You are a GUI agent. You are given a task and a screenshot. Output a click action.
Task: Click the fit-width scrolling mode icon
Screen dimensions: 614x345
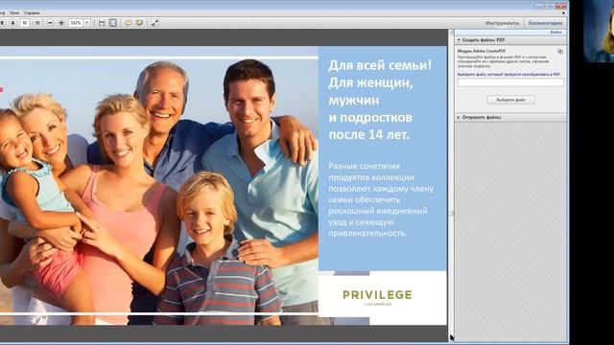pos(102,23)
